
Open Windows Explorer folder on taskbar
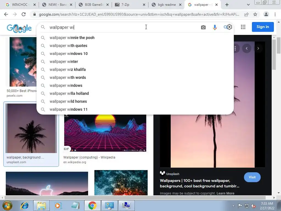41,206
